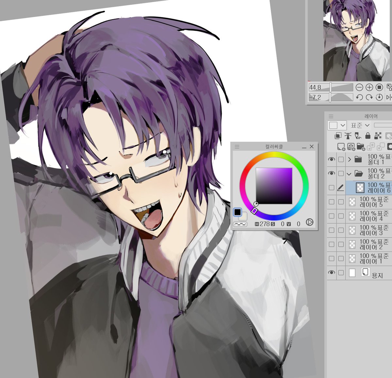Collapse 폴더 2 folder arrow
Screen dimensions: 392x378
coord(349,173)
